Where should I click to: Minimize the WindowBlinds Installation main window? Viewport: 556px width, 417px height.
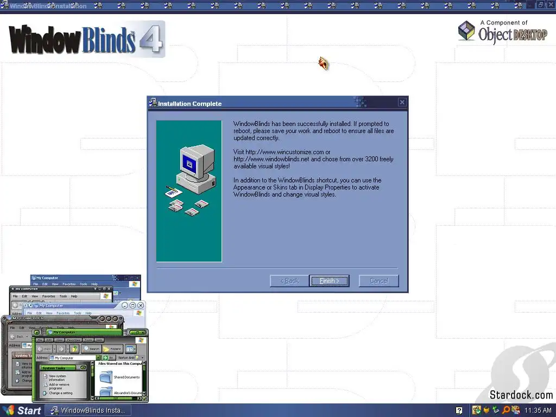click(x=530, y=4)
